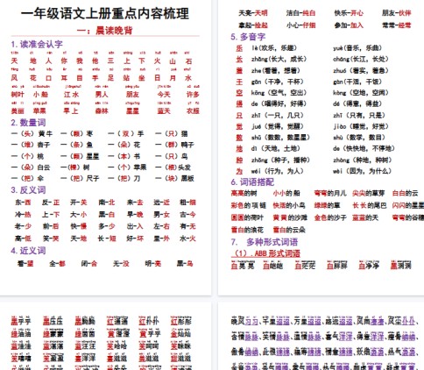Viewport: 424px width, 370px height.
Task: Click the heading 2. 数量词
Action: pyautogui.click(x=28, y=123)
